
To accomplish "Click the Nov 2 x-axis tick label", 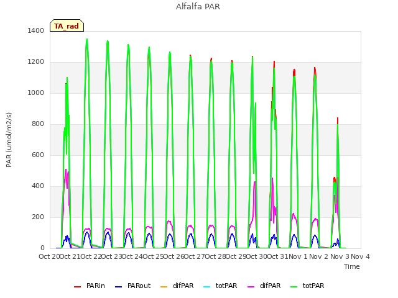I will [319, 256].
